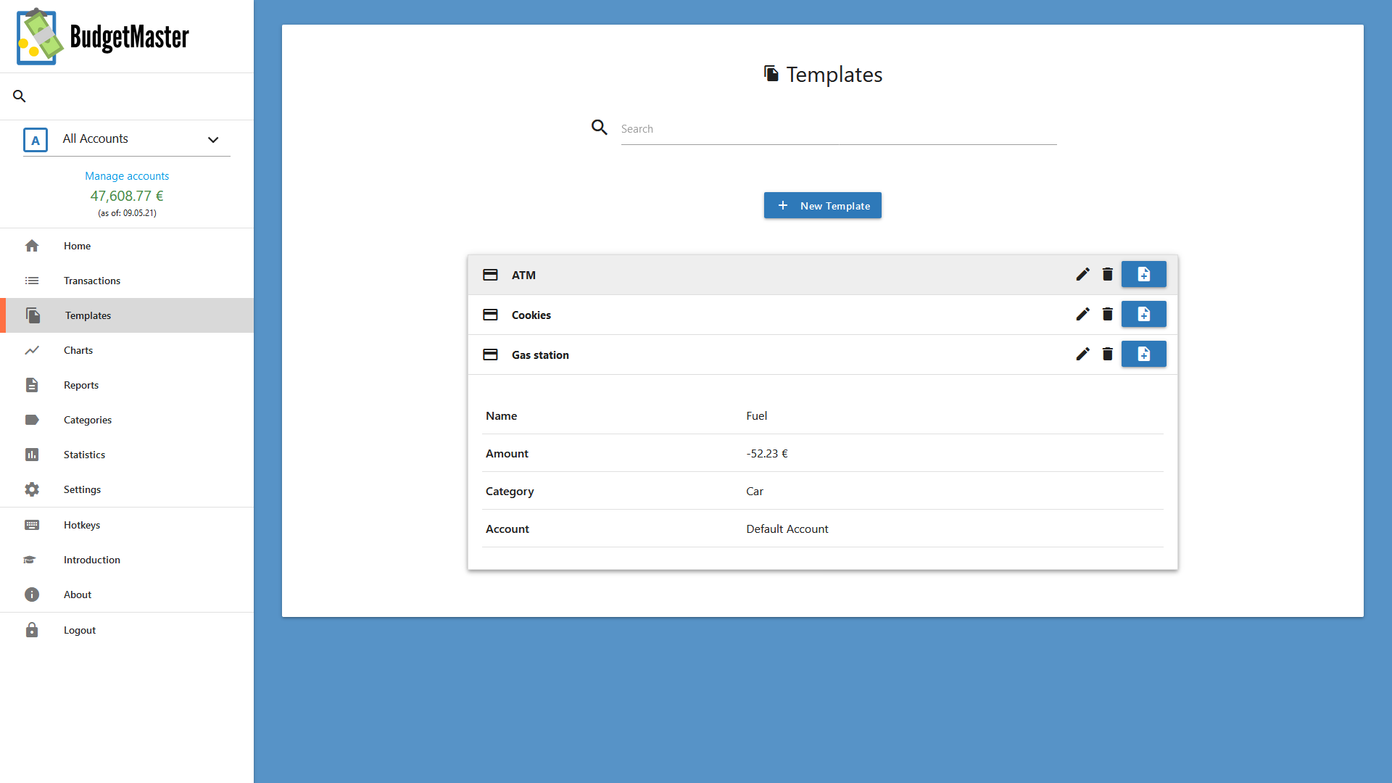Viewport: 1392px width, 783px height.
Task: Click the template search magnifier icon
Action: click(x=599, y=128)
